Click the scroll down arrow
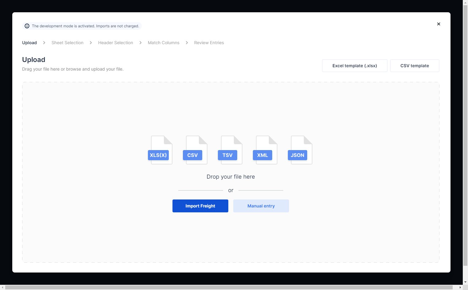 [x=466, y=282]
